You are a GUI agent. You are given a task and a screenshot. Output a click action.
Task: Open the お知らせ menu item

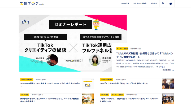pyautogui.click(x=154, y=3)
